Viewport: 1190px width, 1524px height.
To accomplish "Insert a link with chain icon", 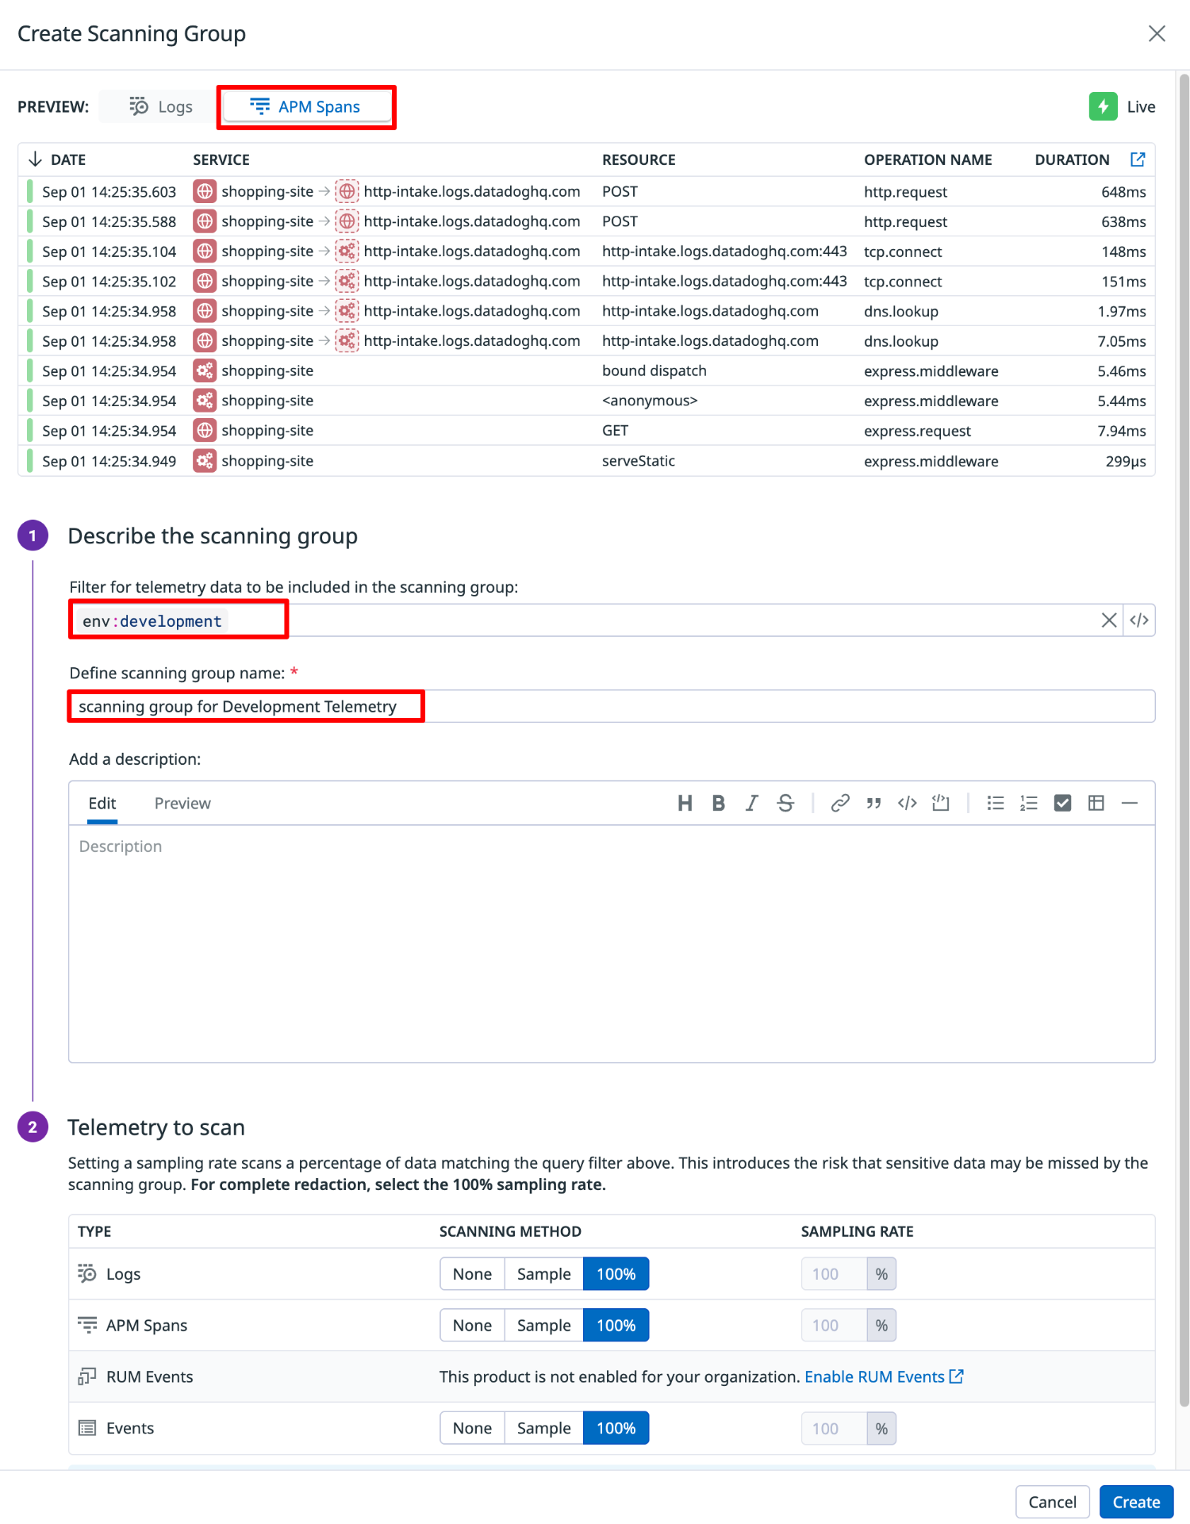I will tap(840, 803).
